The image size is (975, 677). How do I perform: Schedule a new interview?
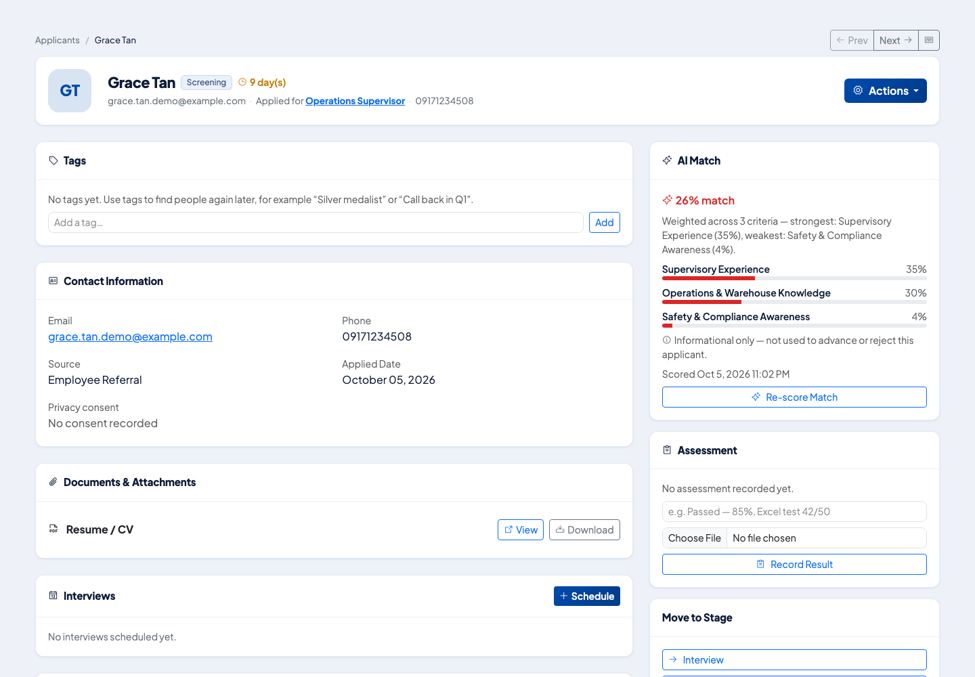[x=587, y=596]
